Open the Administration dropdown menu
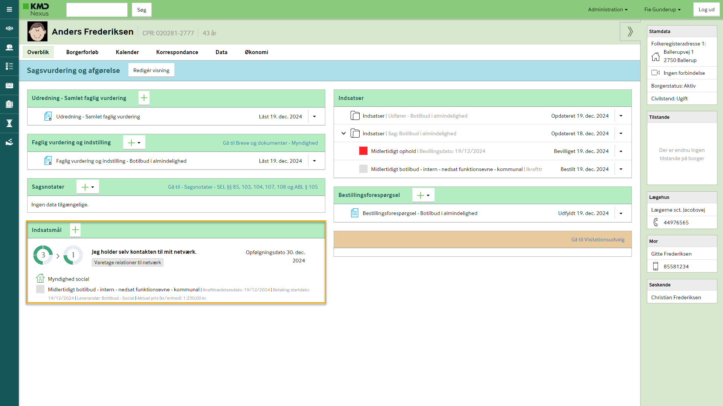Screen dimensions: 723x406 coord(607,10)
